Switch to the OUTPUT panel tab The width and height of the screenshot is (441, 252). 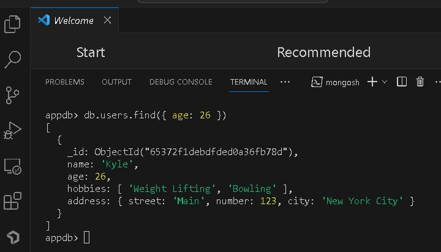point(116,82)
